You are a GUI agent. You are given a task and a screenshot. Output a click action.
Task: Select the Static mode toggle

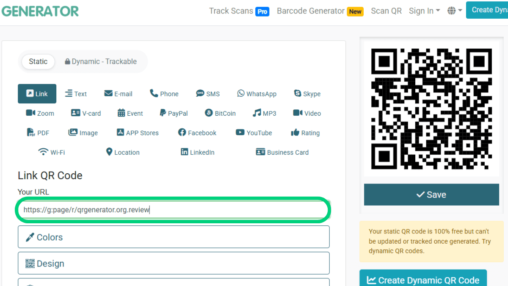point(38,61)
